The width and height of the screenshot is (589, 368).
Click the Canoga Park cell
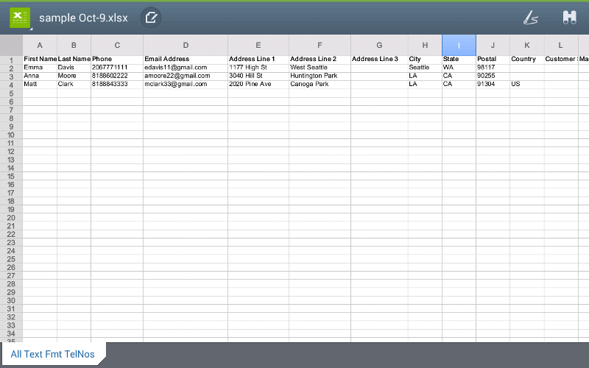tap(320, 84)
